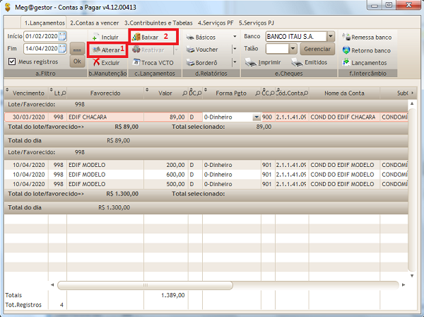
Task: Click the vertical scrollbar up arrow
Action: click(412, 103)
